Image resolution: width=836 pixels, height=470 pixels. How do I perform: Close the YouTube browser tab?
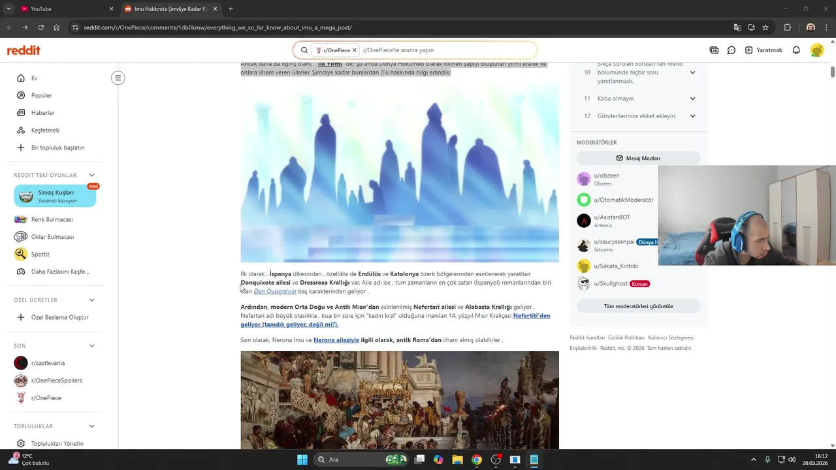pyautogui.click(x=111, y=9)
